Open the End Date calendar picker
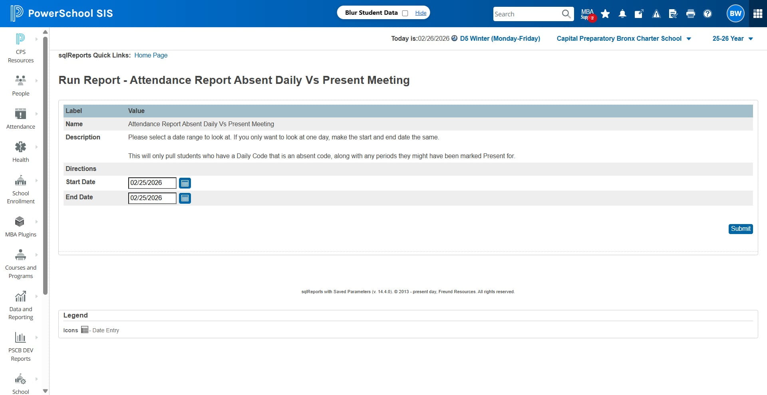Screen dimensions: 767x395 coord(185,198)
